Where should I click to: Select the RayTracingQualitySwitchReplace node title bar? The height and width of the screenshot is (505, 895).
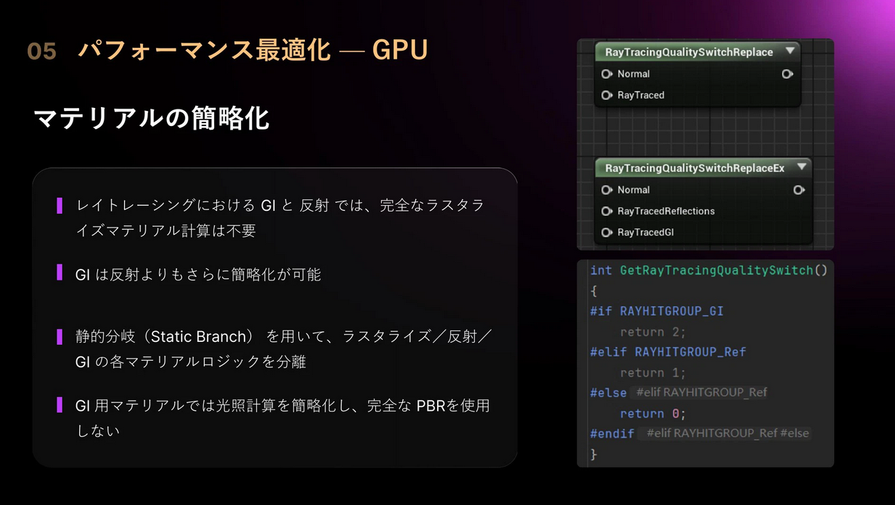point(688,52)
